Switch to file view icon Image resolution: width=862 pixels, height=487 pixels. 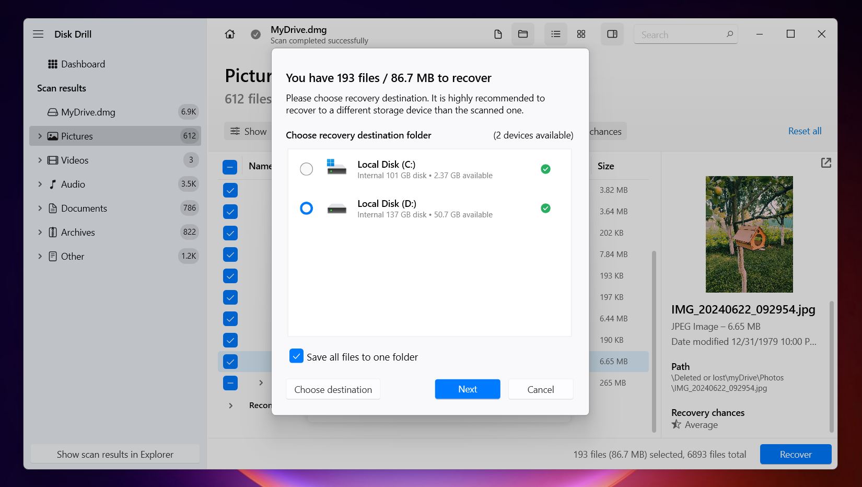498,34
